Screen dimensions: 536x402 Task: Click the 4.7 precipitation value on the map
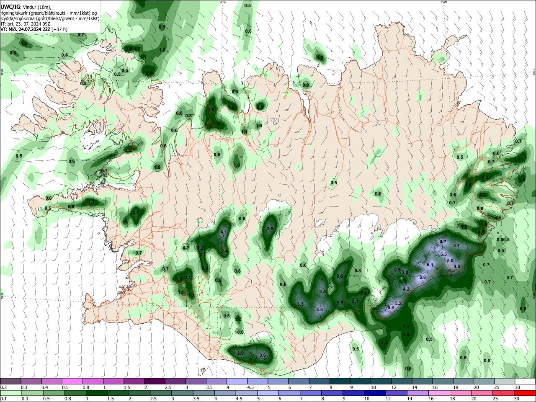(443, 242)
